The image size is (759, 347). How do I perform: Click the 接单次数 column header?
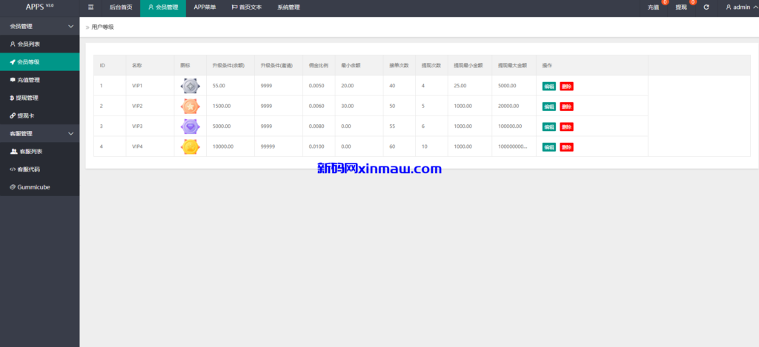[x=400, y=65]
